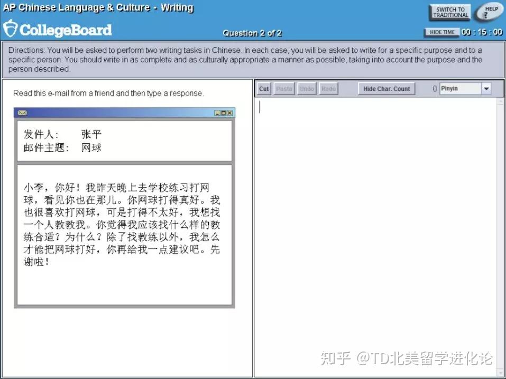Click the email body text starting 小李
Image resolution: width=506 pixels, height=379 pixels.
(x=122, y=225)
